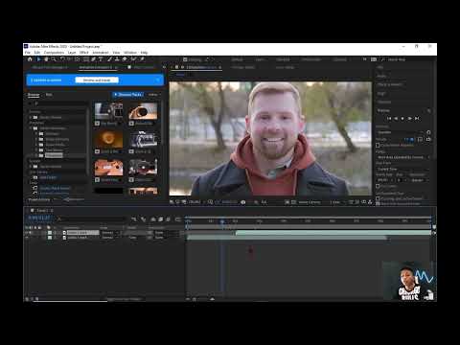Dismiss the update available banner
This screenshot has height=345, width=460.
158,80
